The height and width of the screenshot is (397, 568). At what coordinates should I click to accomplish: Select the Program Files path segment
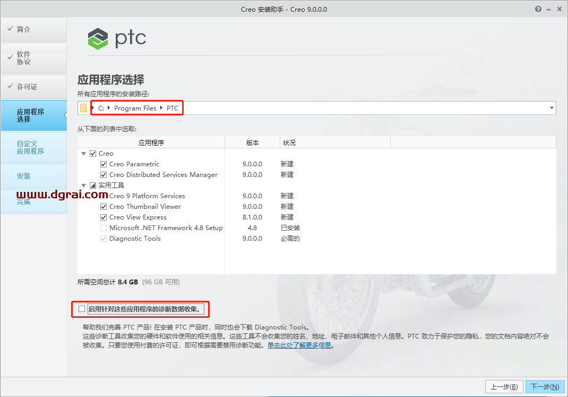coord(135,108)
